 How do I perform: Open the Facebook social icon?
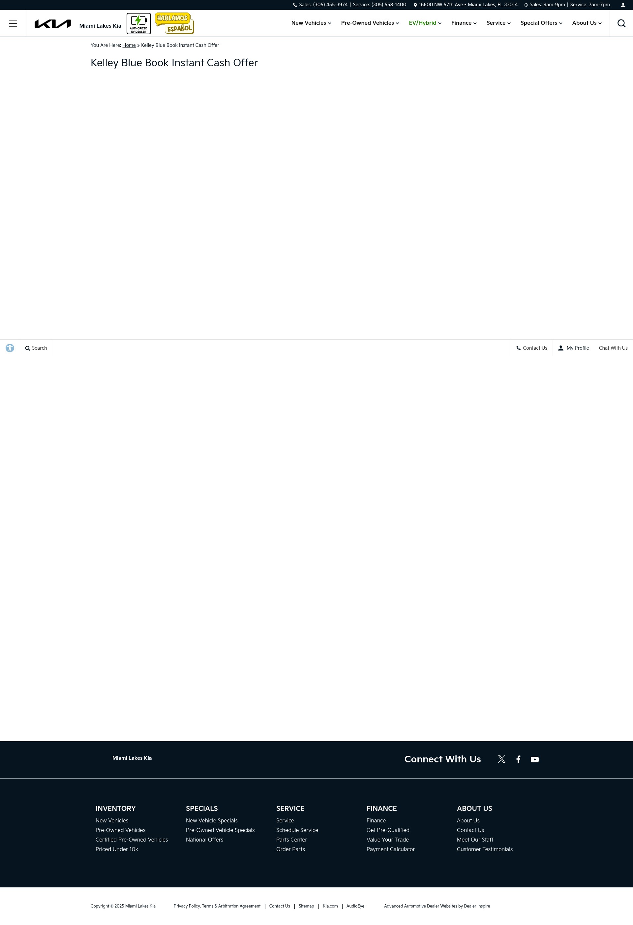(518, 759)
